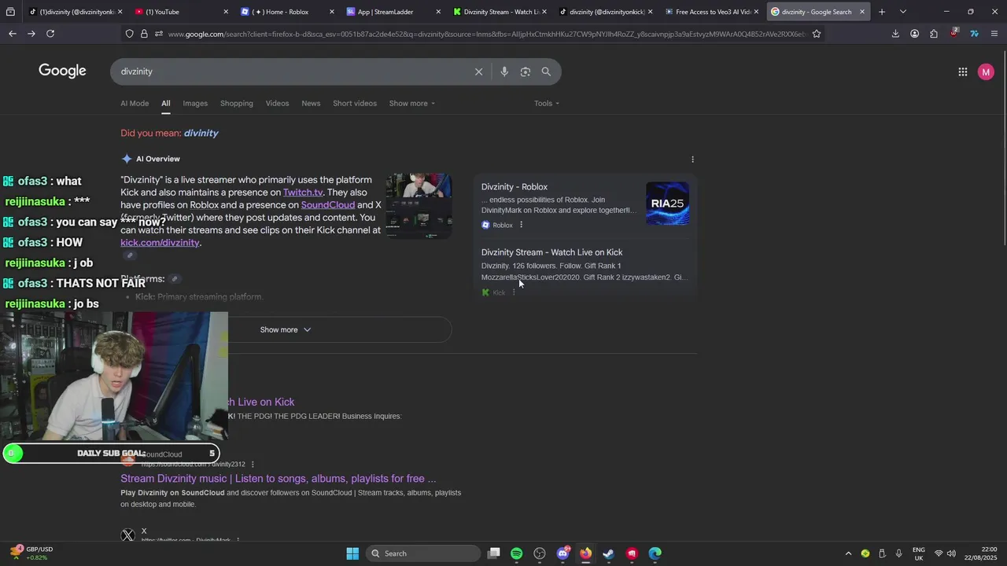Bookmark this page with the star icon
The image size is (1007, 566).
(x=817, y=34)
